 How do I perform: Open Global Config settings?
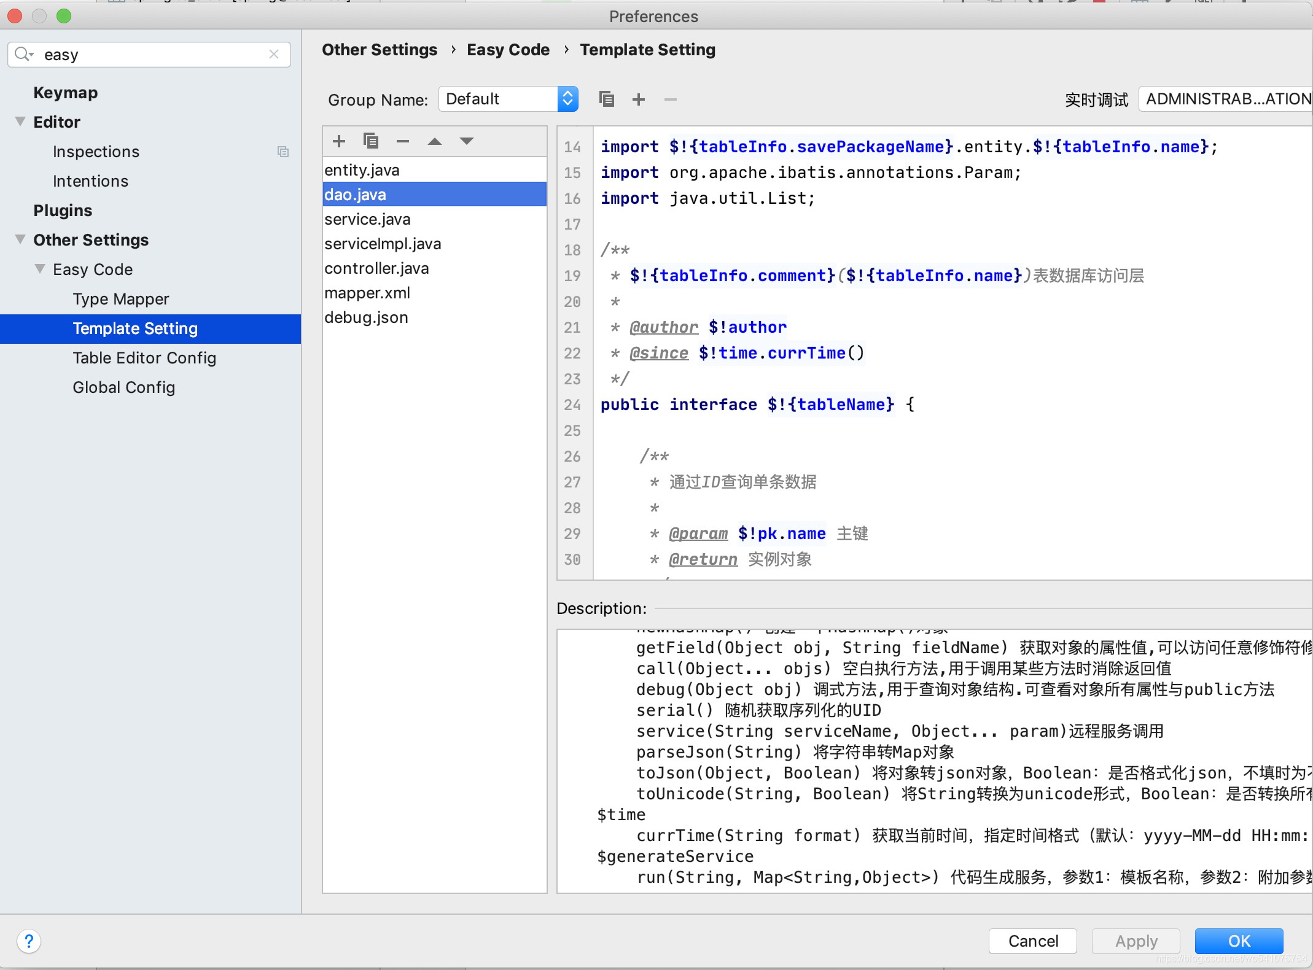point(124,387)
